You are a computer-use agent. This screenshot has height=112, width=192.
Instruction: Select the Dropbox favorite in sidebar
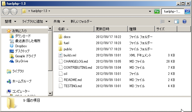(21, 46)
